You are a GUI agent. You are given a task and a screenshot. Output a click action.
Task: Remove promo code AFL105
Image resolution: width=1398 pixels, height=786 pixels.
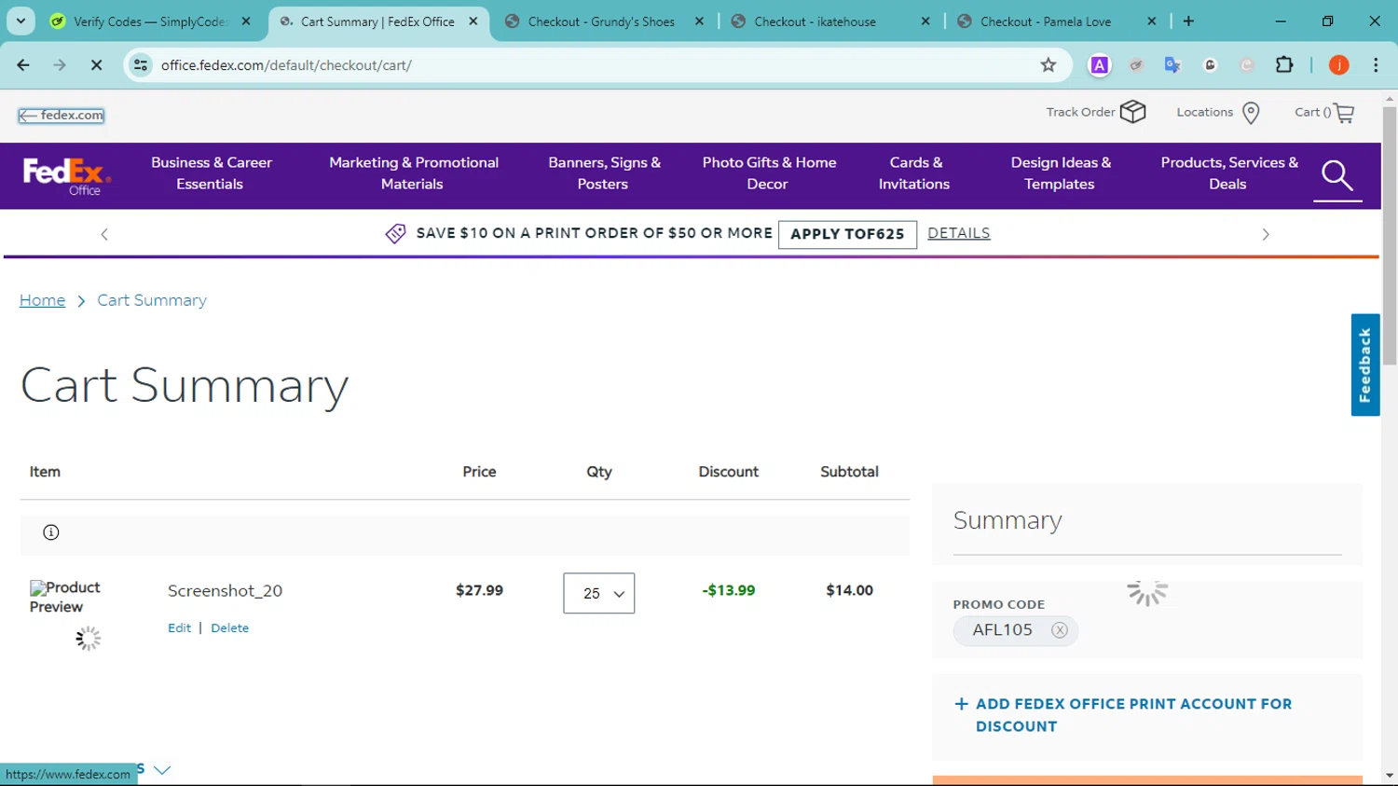[x=1060, y=630]
